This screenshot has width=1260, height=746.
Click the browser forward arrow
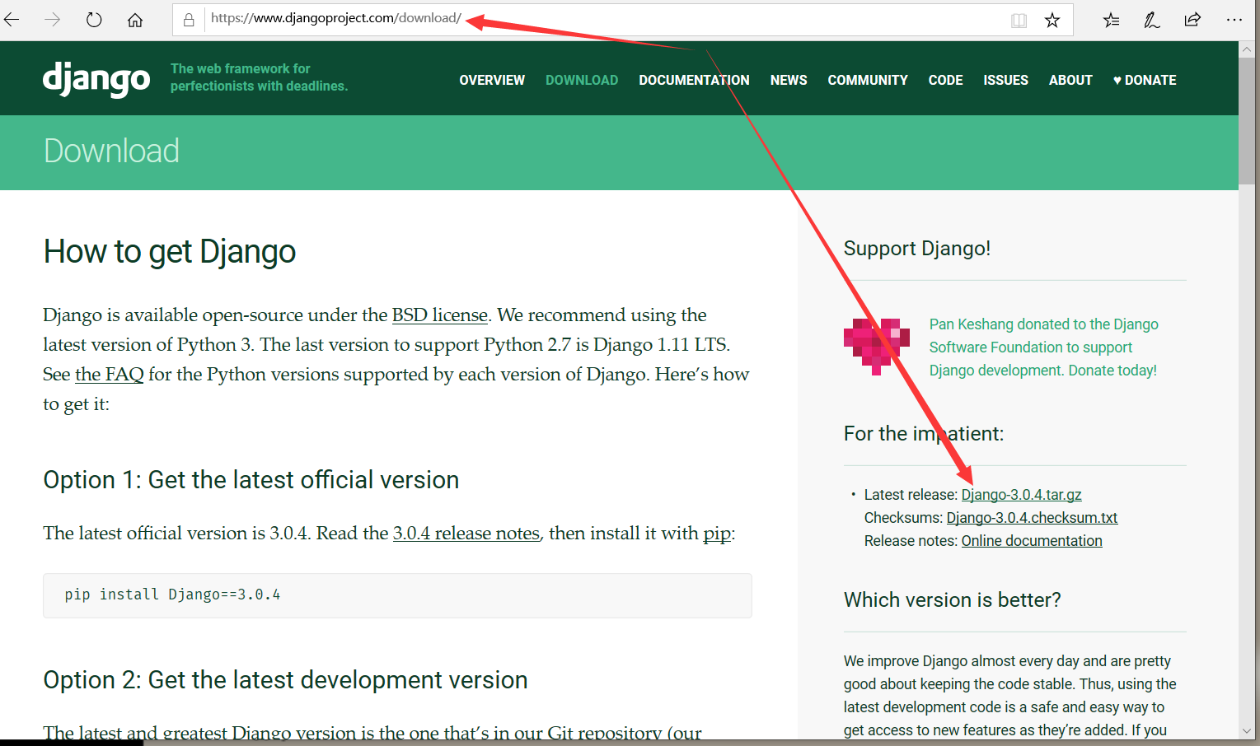click(53, 20)
